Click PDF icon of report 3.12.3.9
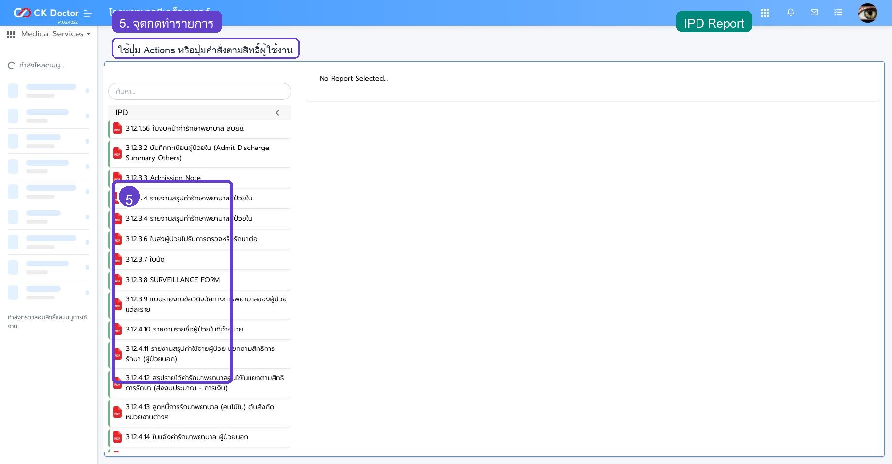 117,305
